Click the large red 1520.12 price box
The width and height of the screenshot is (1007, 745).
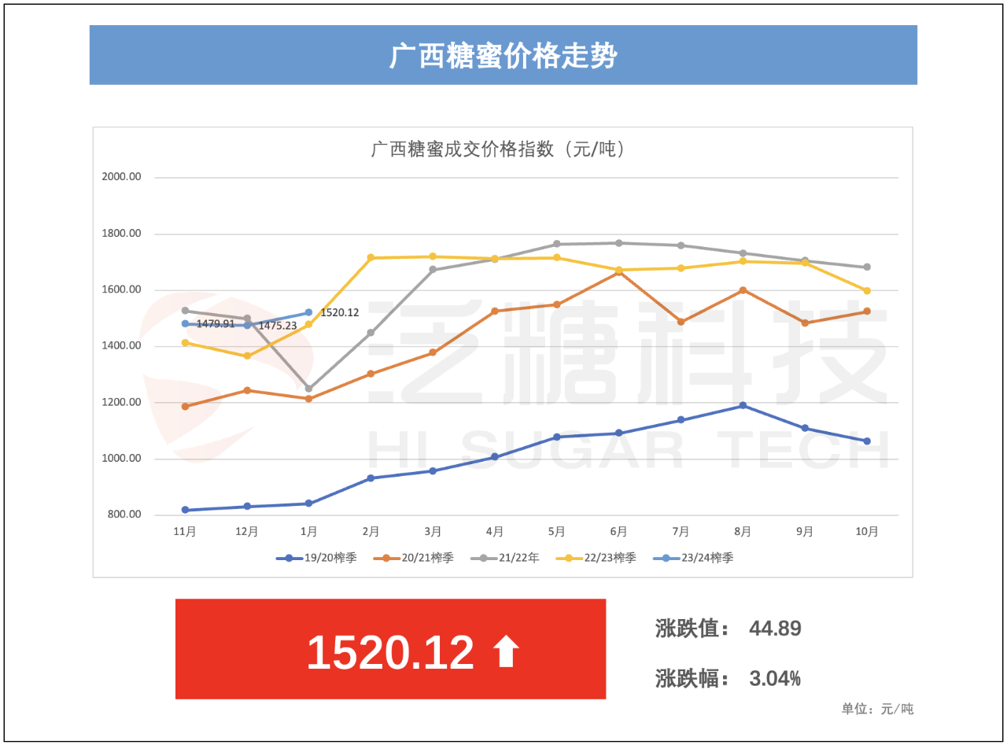pos(390,649)
